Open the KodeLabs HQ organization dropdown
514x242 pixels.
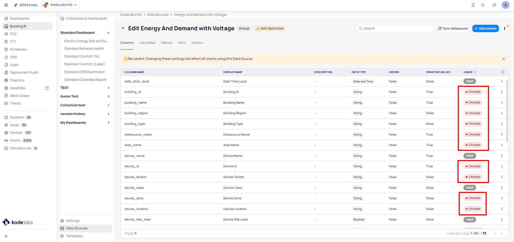coord(61,5)
